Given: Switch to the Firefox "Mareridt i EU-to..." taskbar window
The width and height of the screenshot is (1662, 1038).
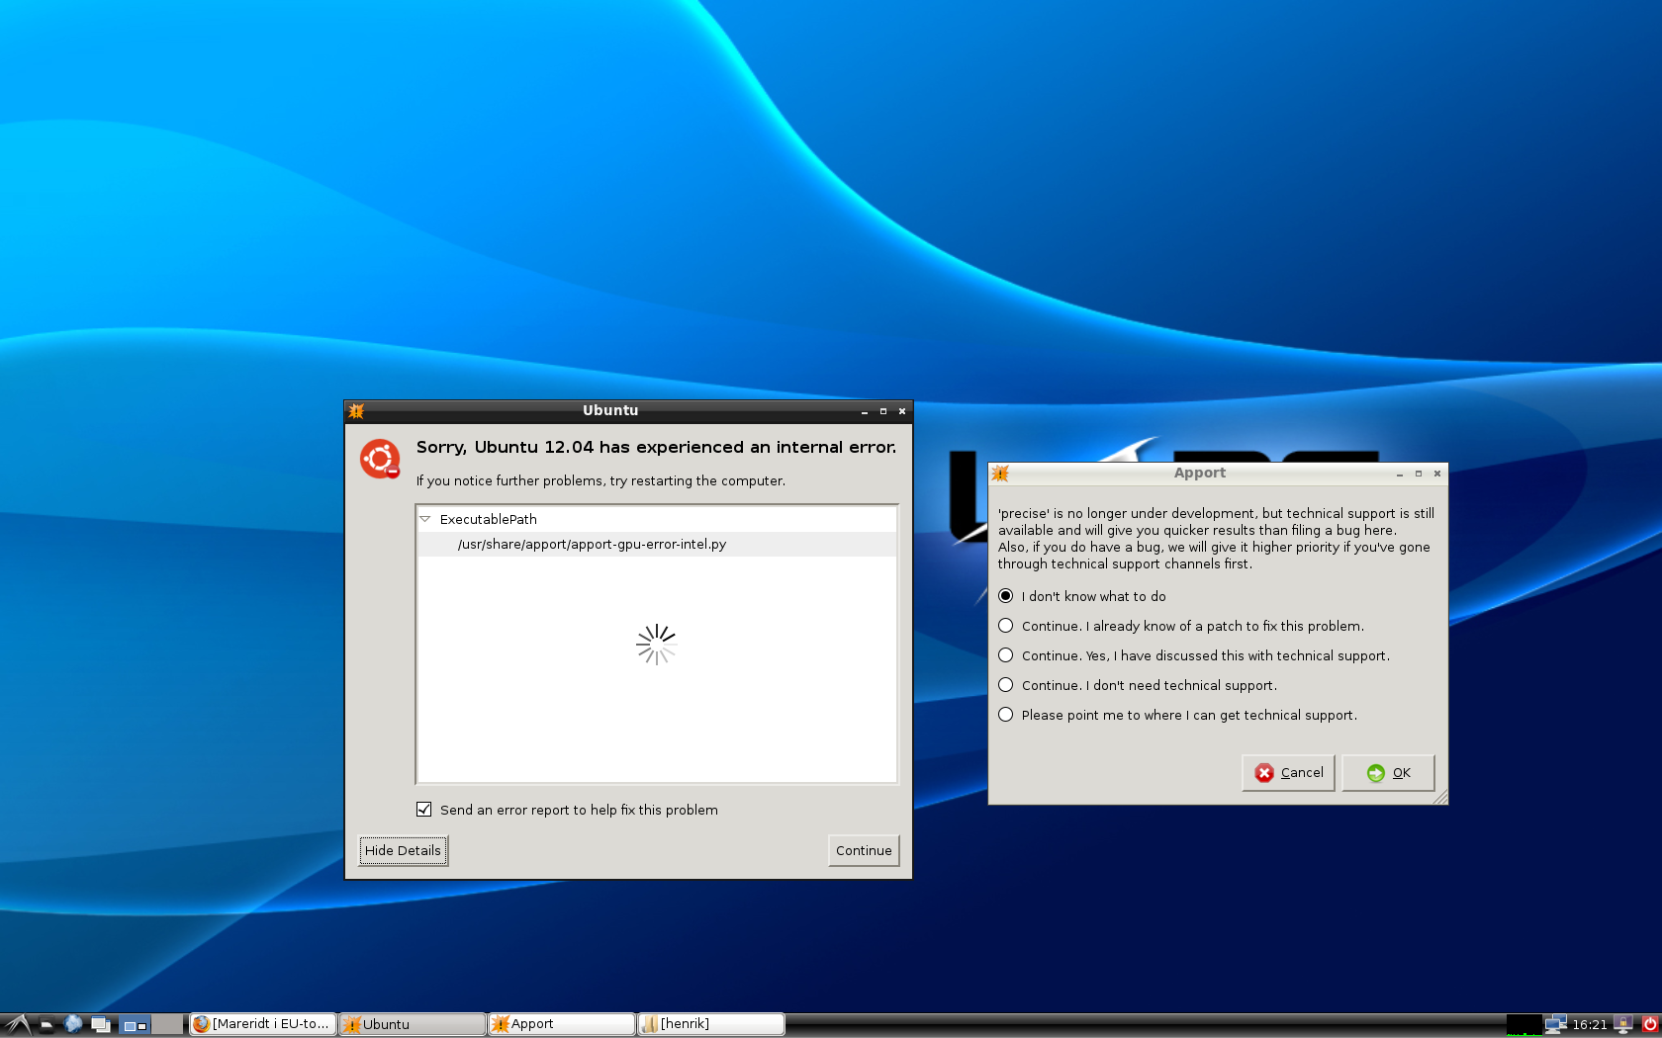Looking at the screenshot, I should point(262,1024).
